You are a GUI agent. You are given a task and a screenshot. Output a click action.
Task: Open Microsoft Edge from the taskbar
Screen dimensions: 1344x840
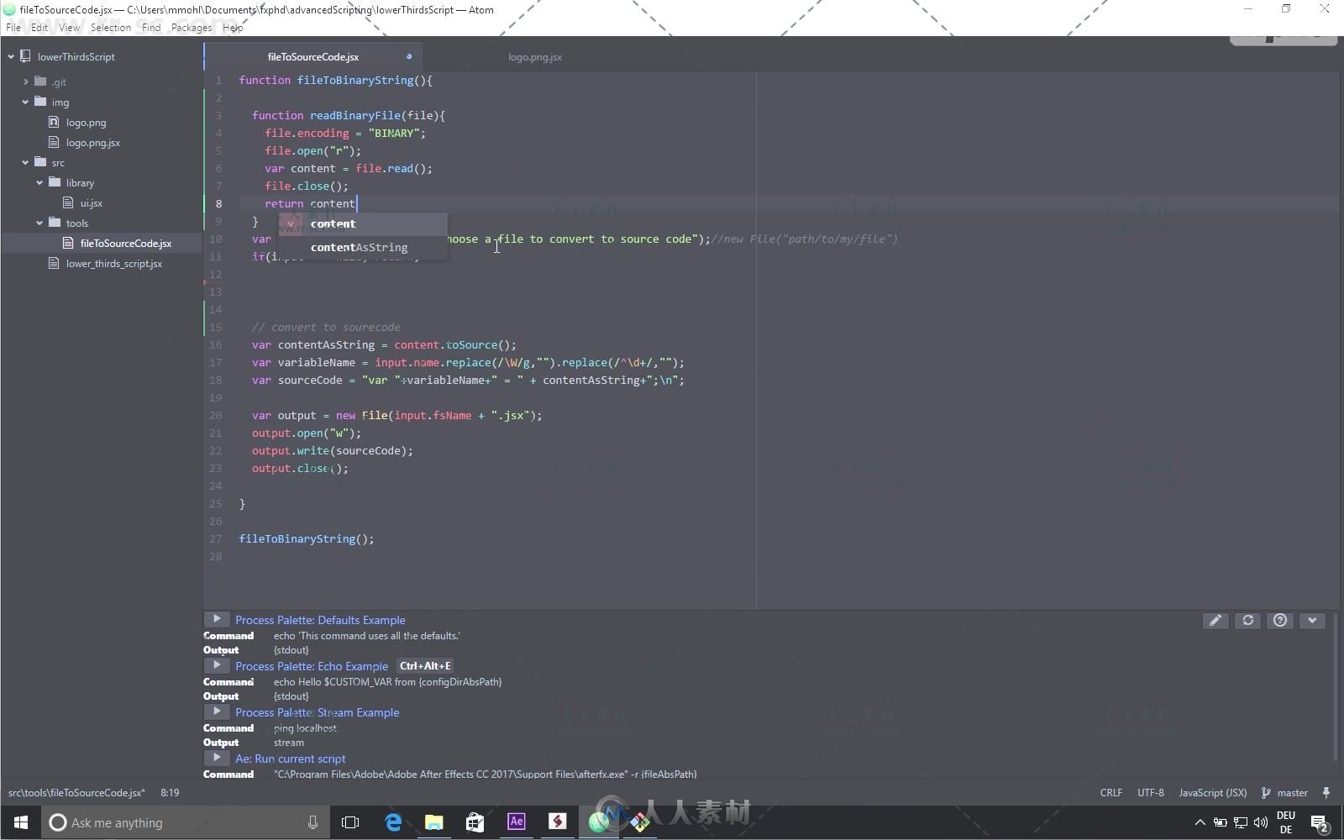(x=393, y=822)
